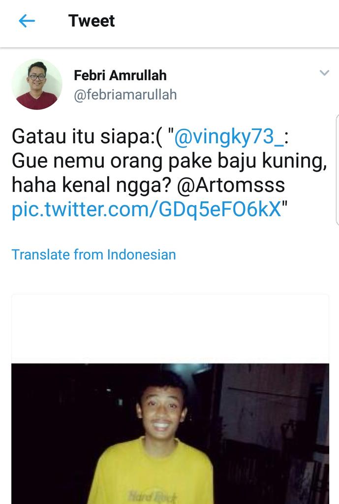The width and height of the screenshot is (339, 504).
Task: Tap the smiling face in the photo
Action: [161, 412]
